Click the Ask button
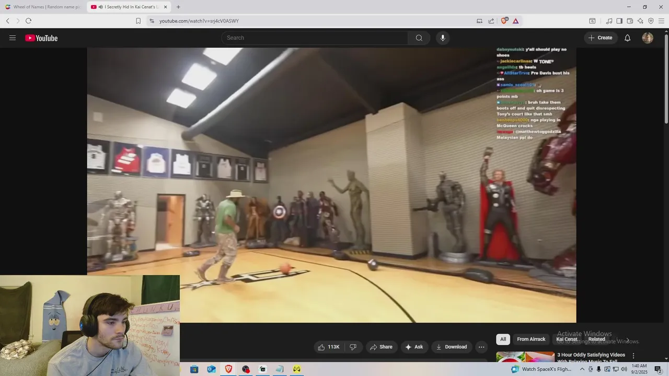The height and width of the screenshot is (376, 669). 414,347
